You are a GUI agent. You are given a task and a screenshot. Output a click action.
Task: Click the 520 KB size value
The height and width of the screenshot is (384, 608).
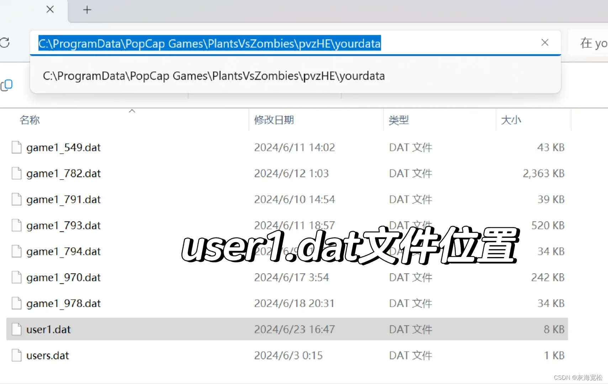tap(548, 225)
